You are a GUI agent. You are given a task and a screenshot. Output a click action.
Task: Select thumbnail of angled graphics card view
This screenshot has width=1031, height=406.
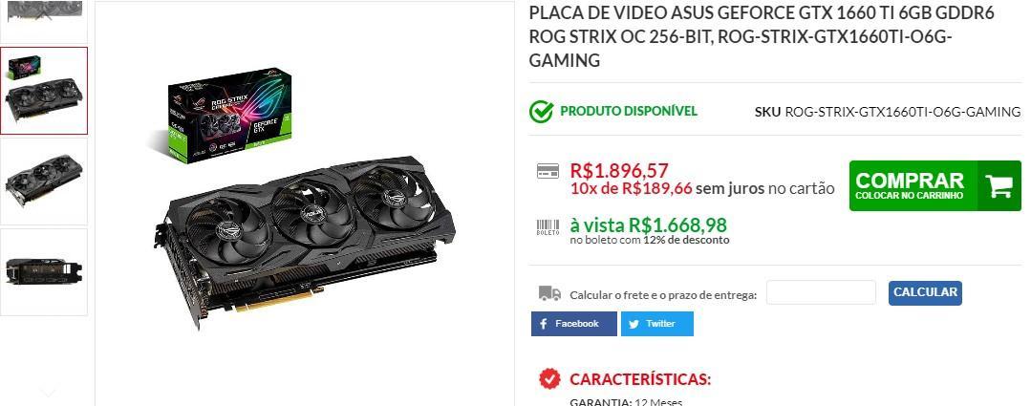tap(44, 182)
